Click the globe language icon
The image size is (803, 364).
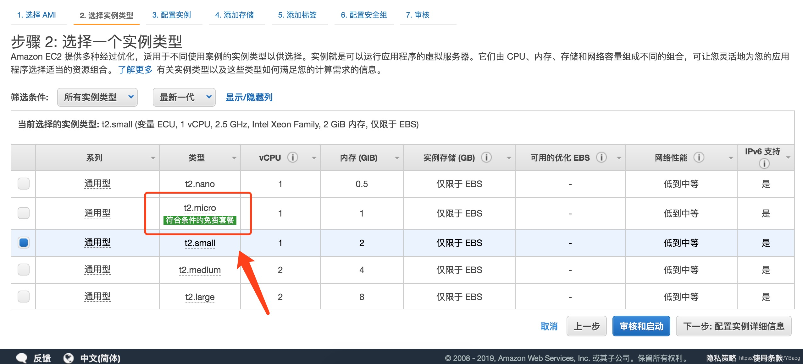[68, 358]
